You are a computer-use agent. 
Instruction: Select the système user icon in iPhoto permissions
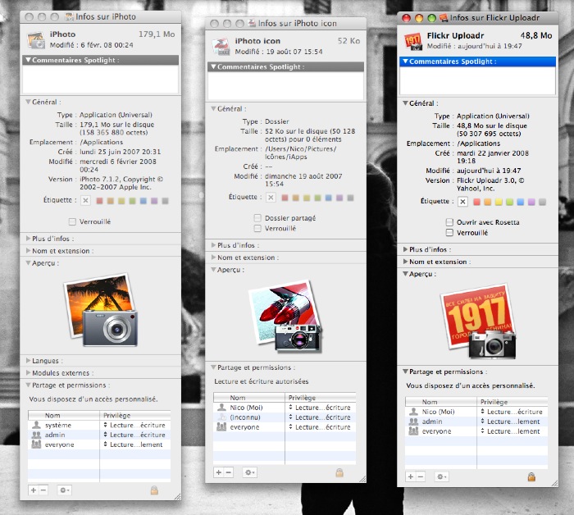[36, 425]
